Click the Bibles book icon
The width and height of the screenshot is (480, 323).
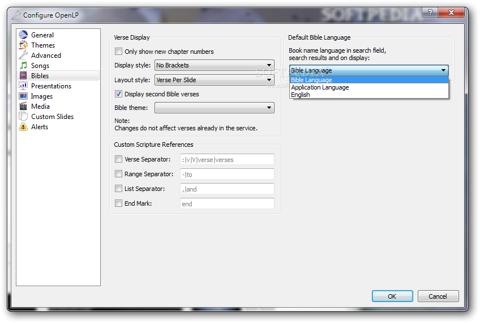pos(23,75)
